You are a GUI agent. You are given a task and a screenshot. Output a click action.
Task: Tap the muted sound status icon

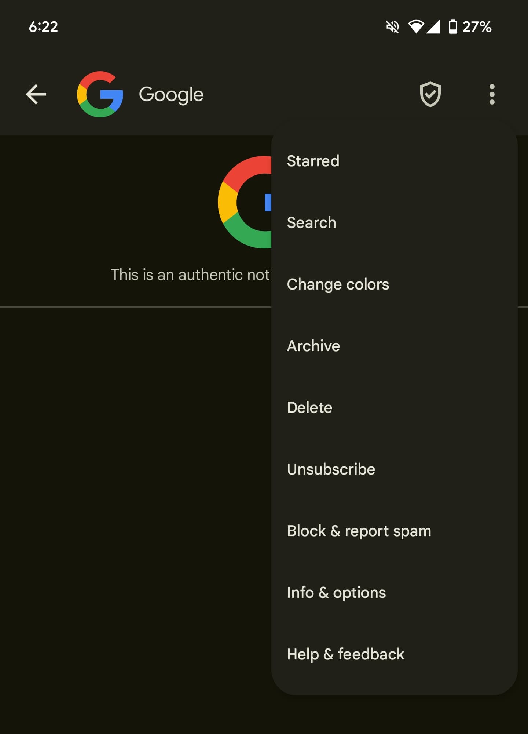[x=392, y=27]
